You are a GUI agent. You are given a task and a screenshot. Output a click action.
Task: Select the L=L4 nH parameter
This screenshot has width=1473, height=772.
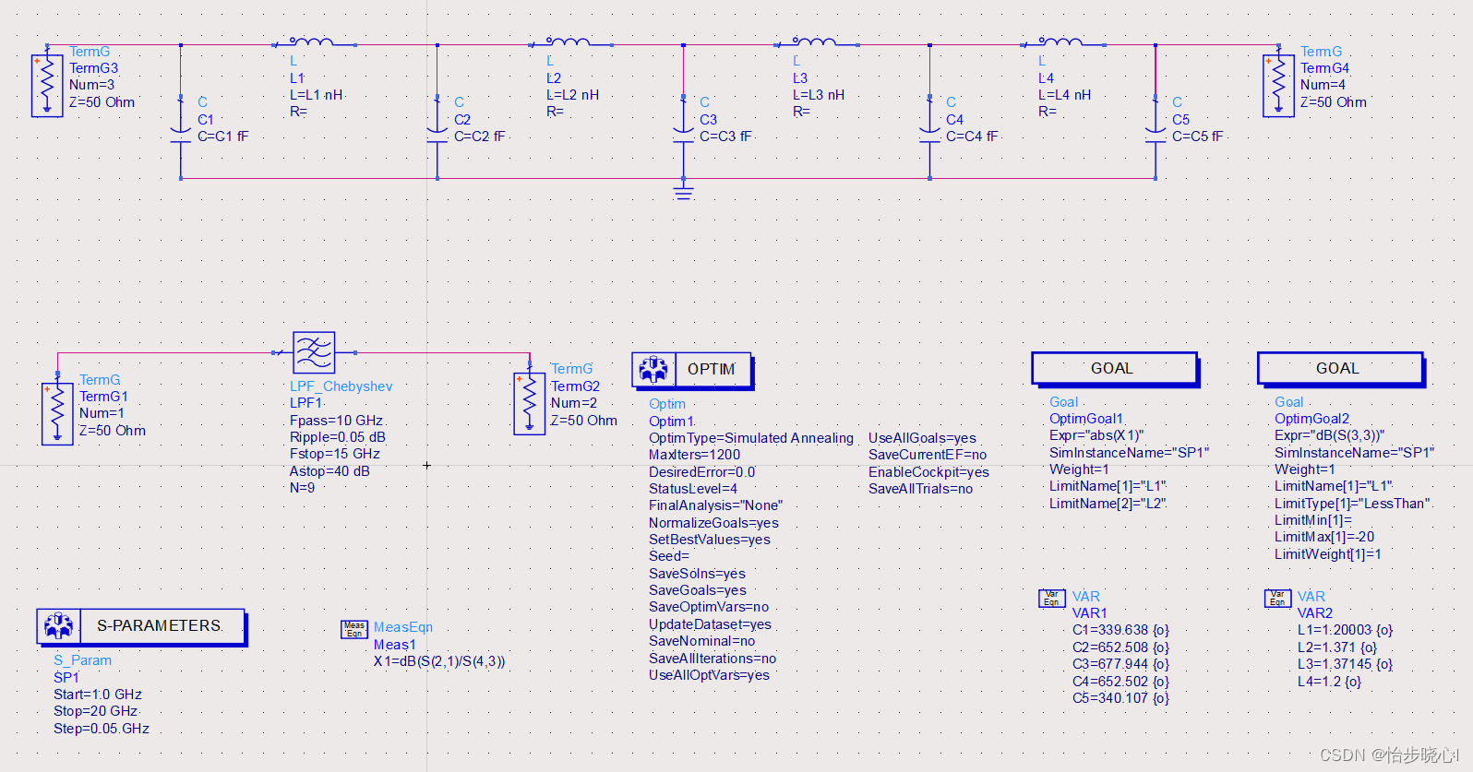click(x=1065, y=95)
